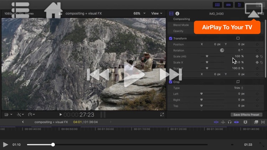Show the browser panel toolbar icon
Image resolution: width=267 pixels, height=150 pixels.
pos(217,5)
